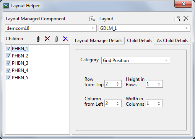Click the black and red X detach icon
195x139 pixels.
tap(47, 39)
